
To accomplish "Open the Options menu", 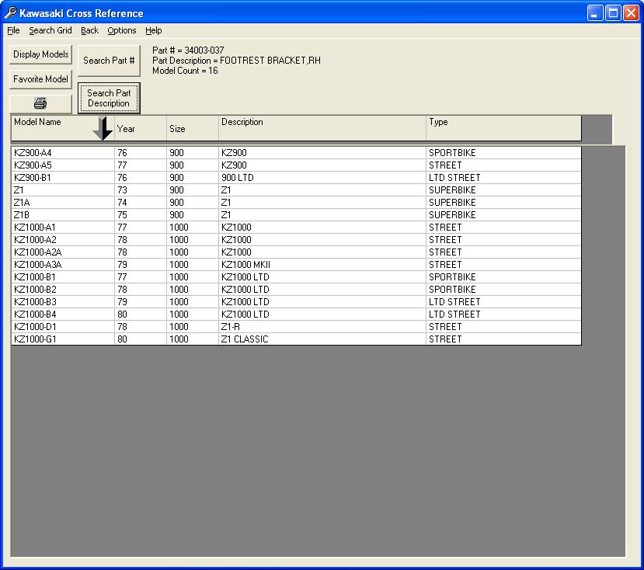I will pyautogui.click(x=121, y=30).
